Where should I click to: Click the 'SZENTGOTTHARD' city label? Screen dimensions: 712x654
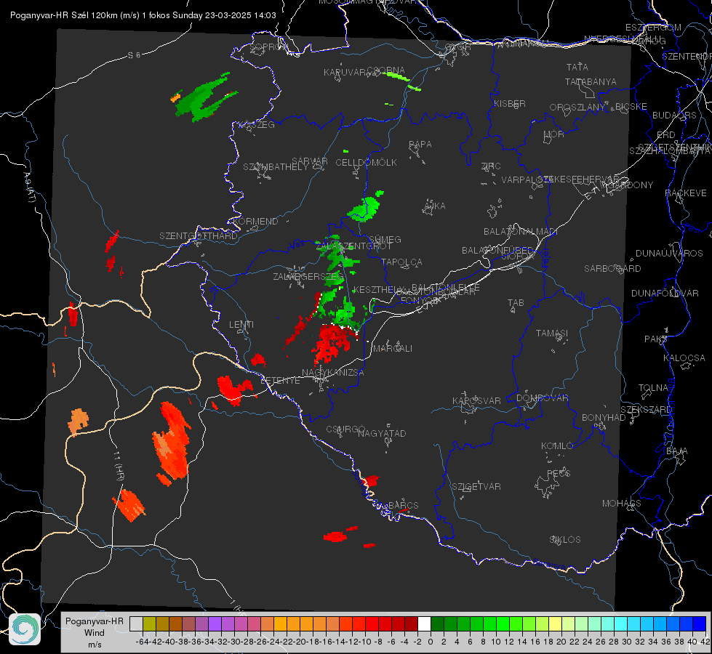point(199,235)
